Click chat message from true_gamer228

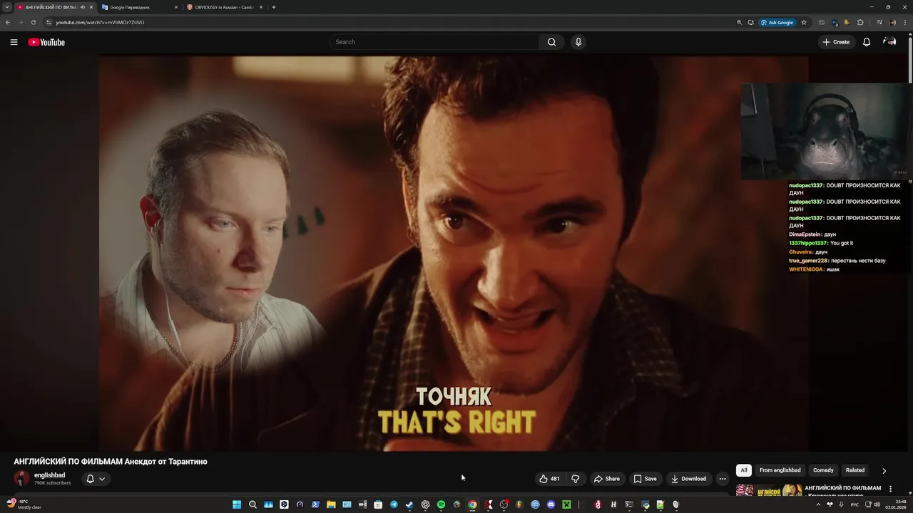click(x=837, y=261)
